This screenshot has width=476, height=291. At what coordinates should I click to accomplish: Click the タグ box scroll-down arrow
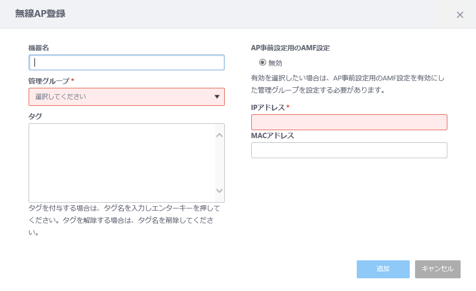click(219, 190)
